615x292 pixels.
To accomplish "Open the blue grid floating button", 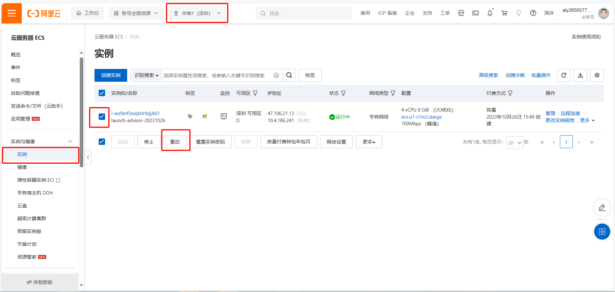I will point(602,231).
